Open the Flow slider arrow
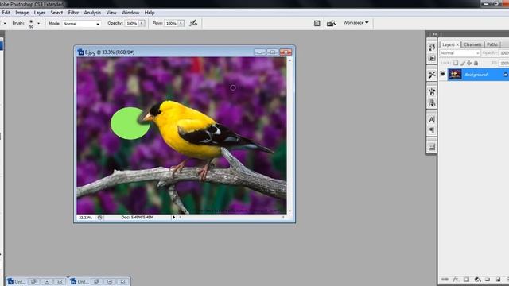 (181, 23)
